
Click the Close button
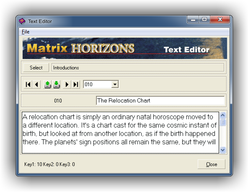[x=212, y=164]
